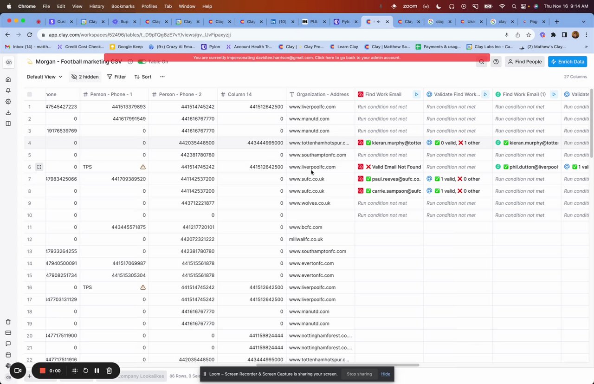Run the Validate Find Work column play icon

tap(485, 94)
